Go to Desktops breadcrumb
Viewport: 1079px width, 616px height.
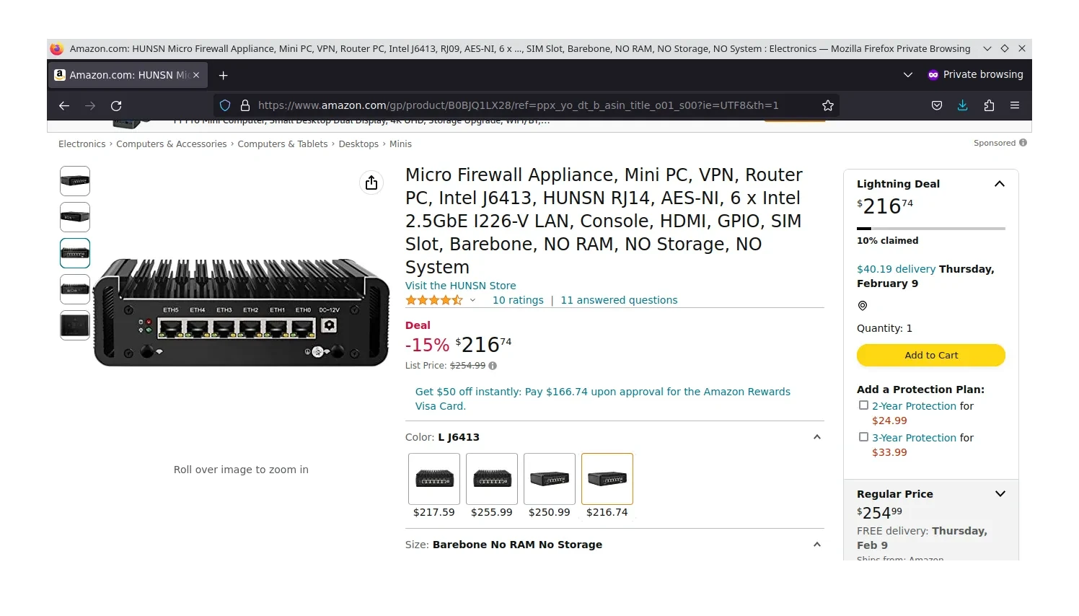click(358, 144)
